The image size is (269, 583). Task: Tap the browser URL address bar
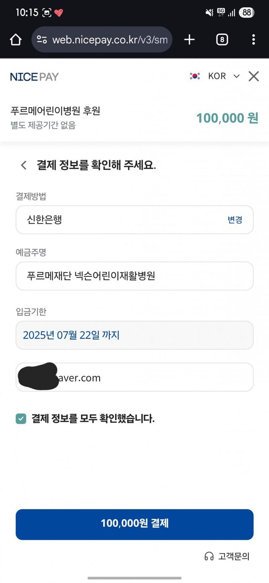(109, 40)
